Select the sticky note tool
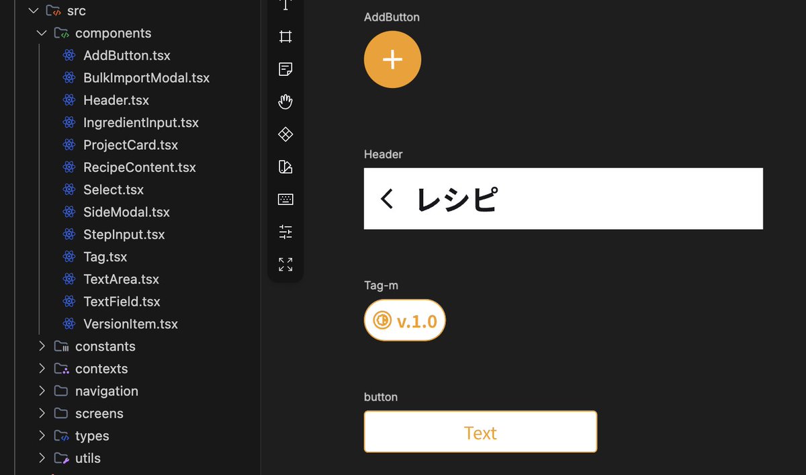Image resolution: width=806 pixels, height=475 pixels. [285, 69]
